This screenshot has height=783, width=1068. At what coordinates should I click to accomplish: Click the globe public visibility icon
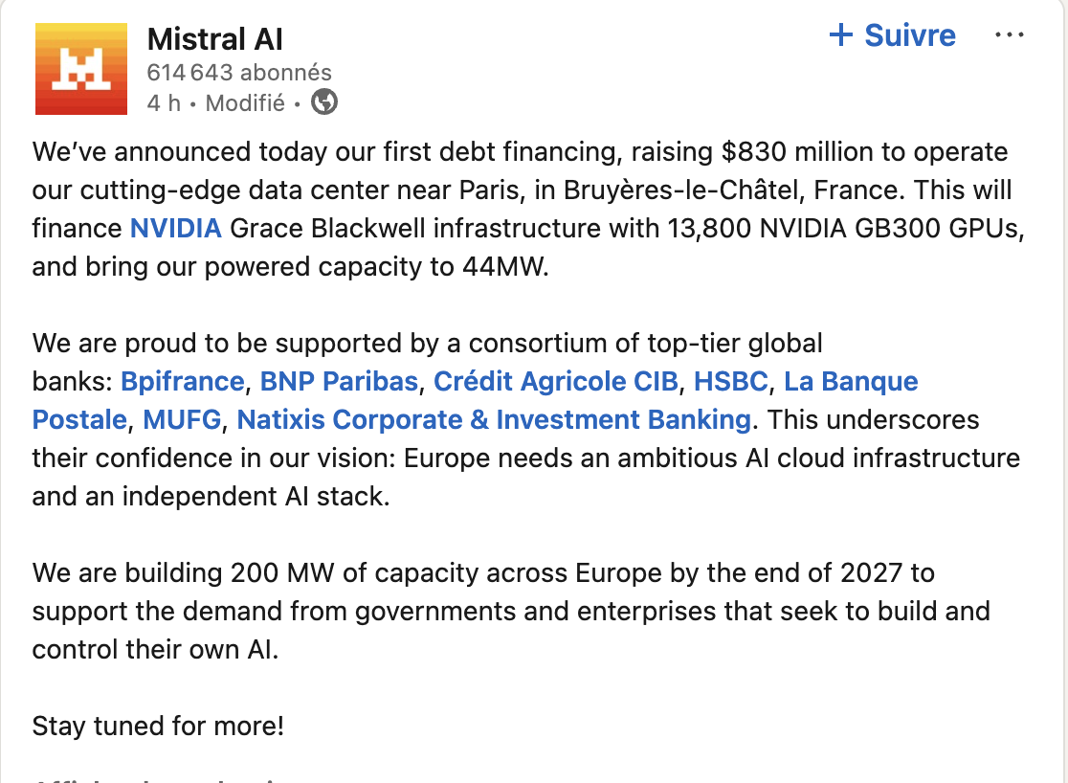325,102
